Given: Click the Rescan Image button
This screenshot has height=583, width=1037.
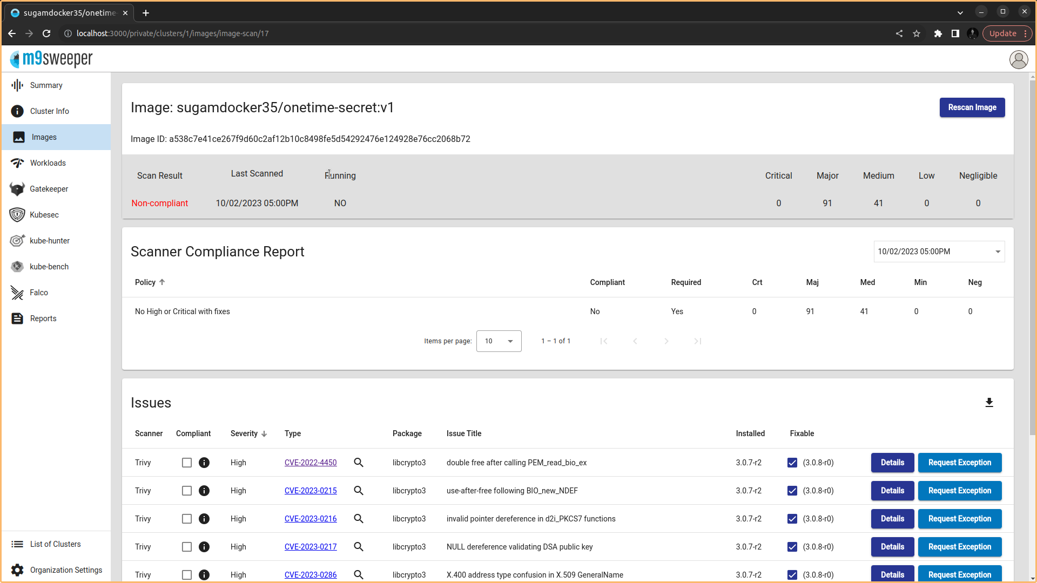Looking at the screenshot, I should pyautogui.click(x=972, y=107).
